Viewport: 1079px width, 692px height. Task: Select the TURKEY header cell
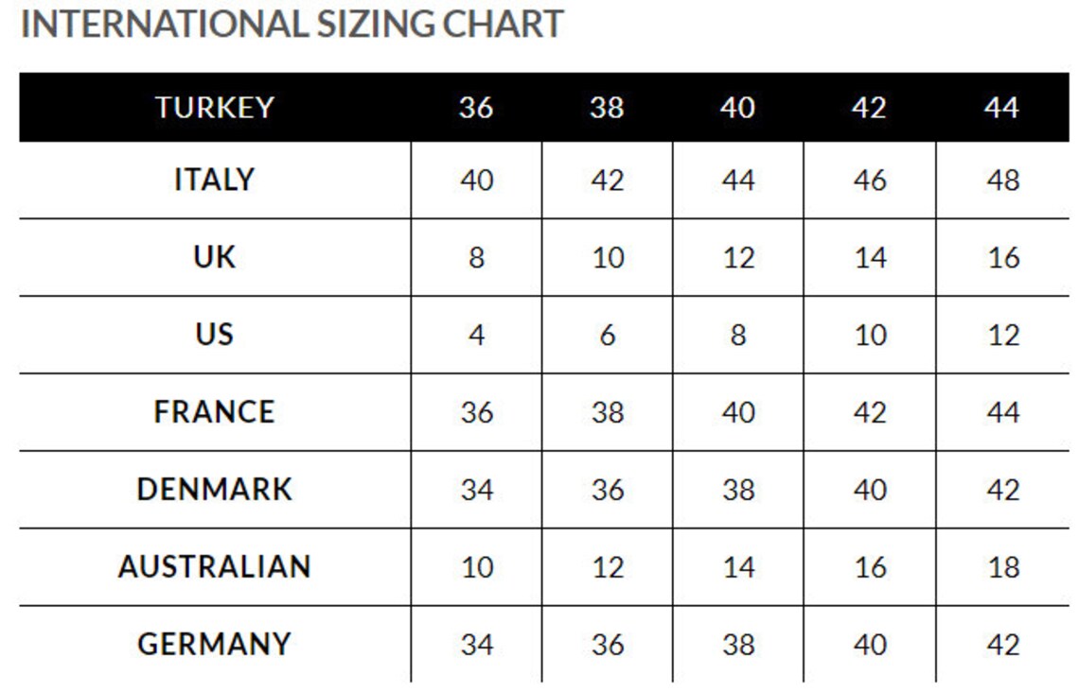pyautogui.click(x=215, y=107)
